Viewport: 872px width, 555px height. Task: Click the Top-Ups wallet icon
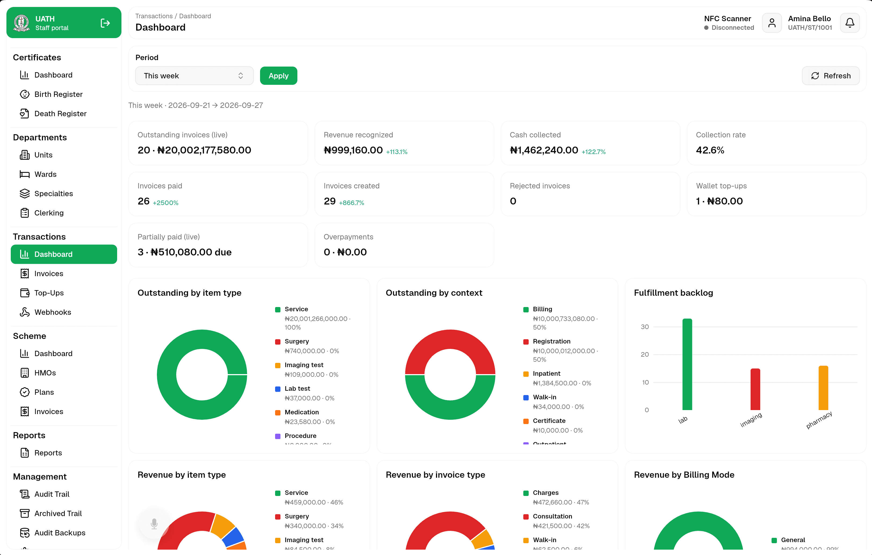(25, 293)
